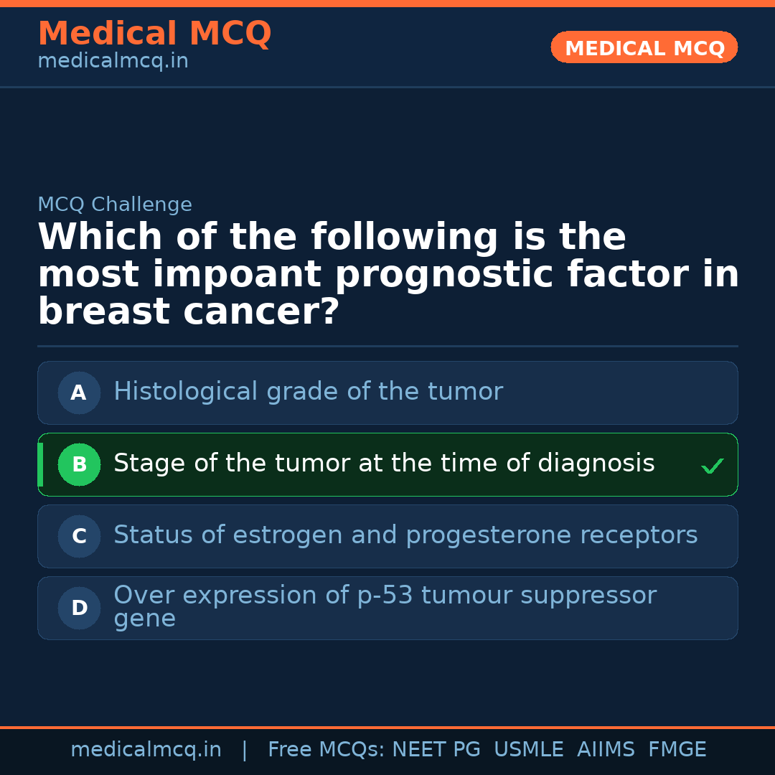Click USMLE in the footer
This screenshot has width=775, height=775.
pos(528,750)
